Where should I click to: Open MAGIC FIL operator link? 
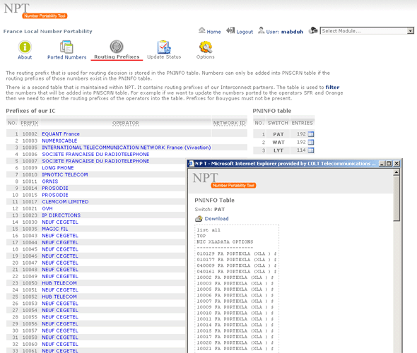tap(55, 229)
